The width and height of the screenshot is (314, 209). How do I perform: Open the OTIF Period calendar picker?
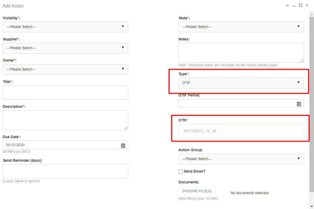[299, 104]
